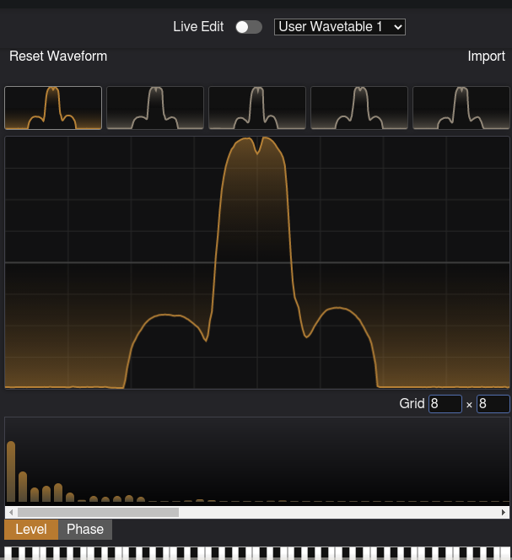Toggle the Live Edit switch
The height and width of the screenshot is (560, 512).
tap(248, 27)
